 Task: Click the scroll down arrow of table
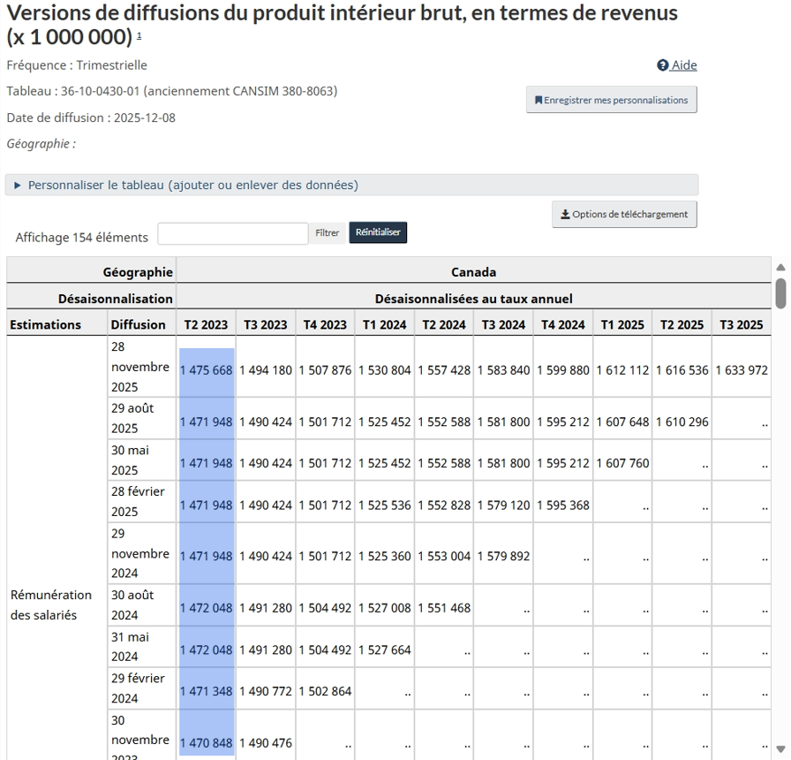780,750
